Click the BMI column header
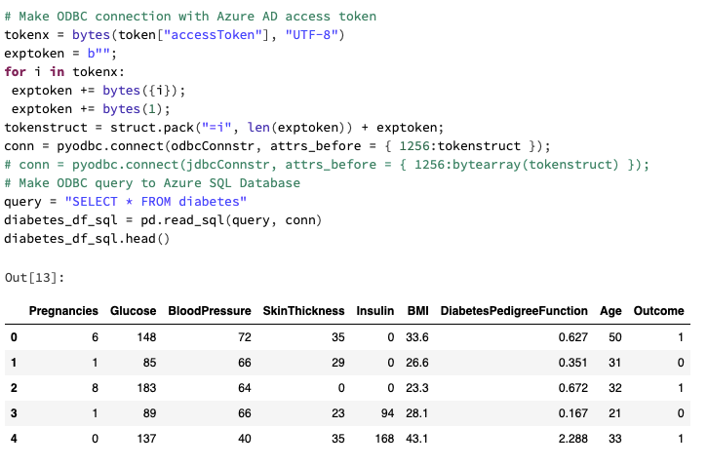708x467 pixels. point(417,311)
